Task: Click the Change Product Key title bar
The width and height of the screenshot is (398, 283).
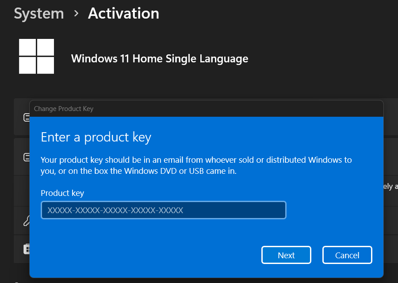Action: point(207,109)
